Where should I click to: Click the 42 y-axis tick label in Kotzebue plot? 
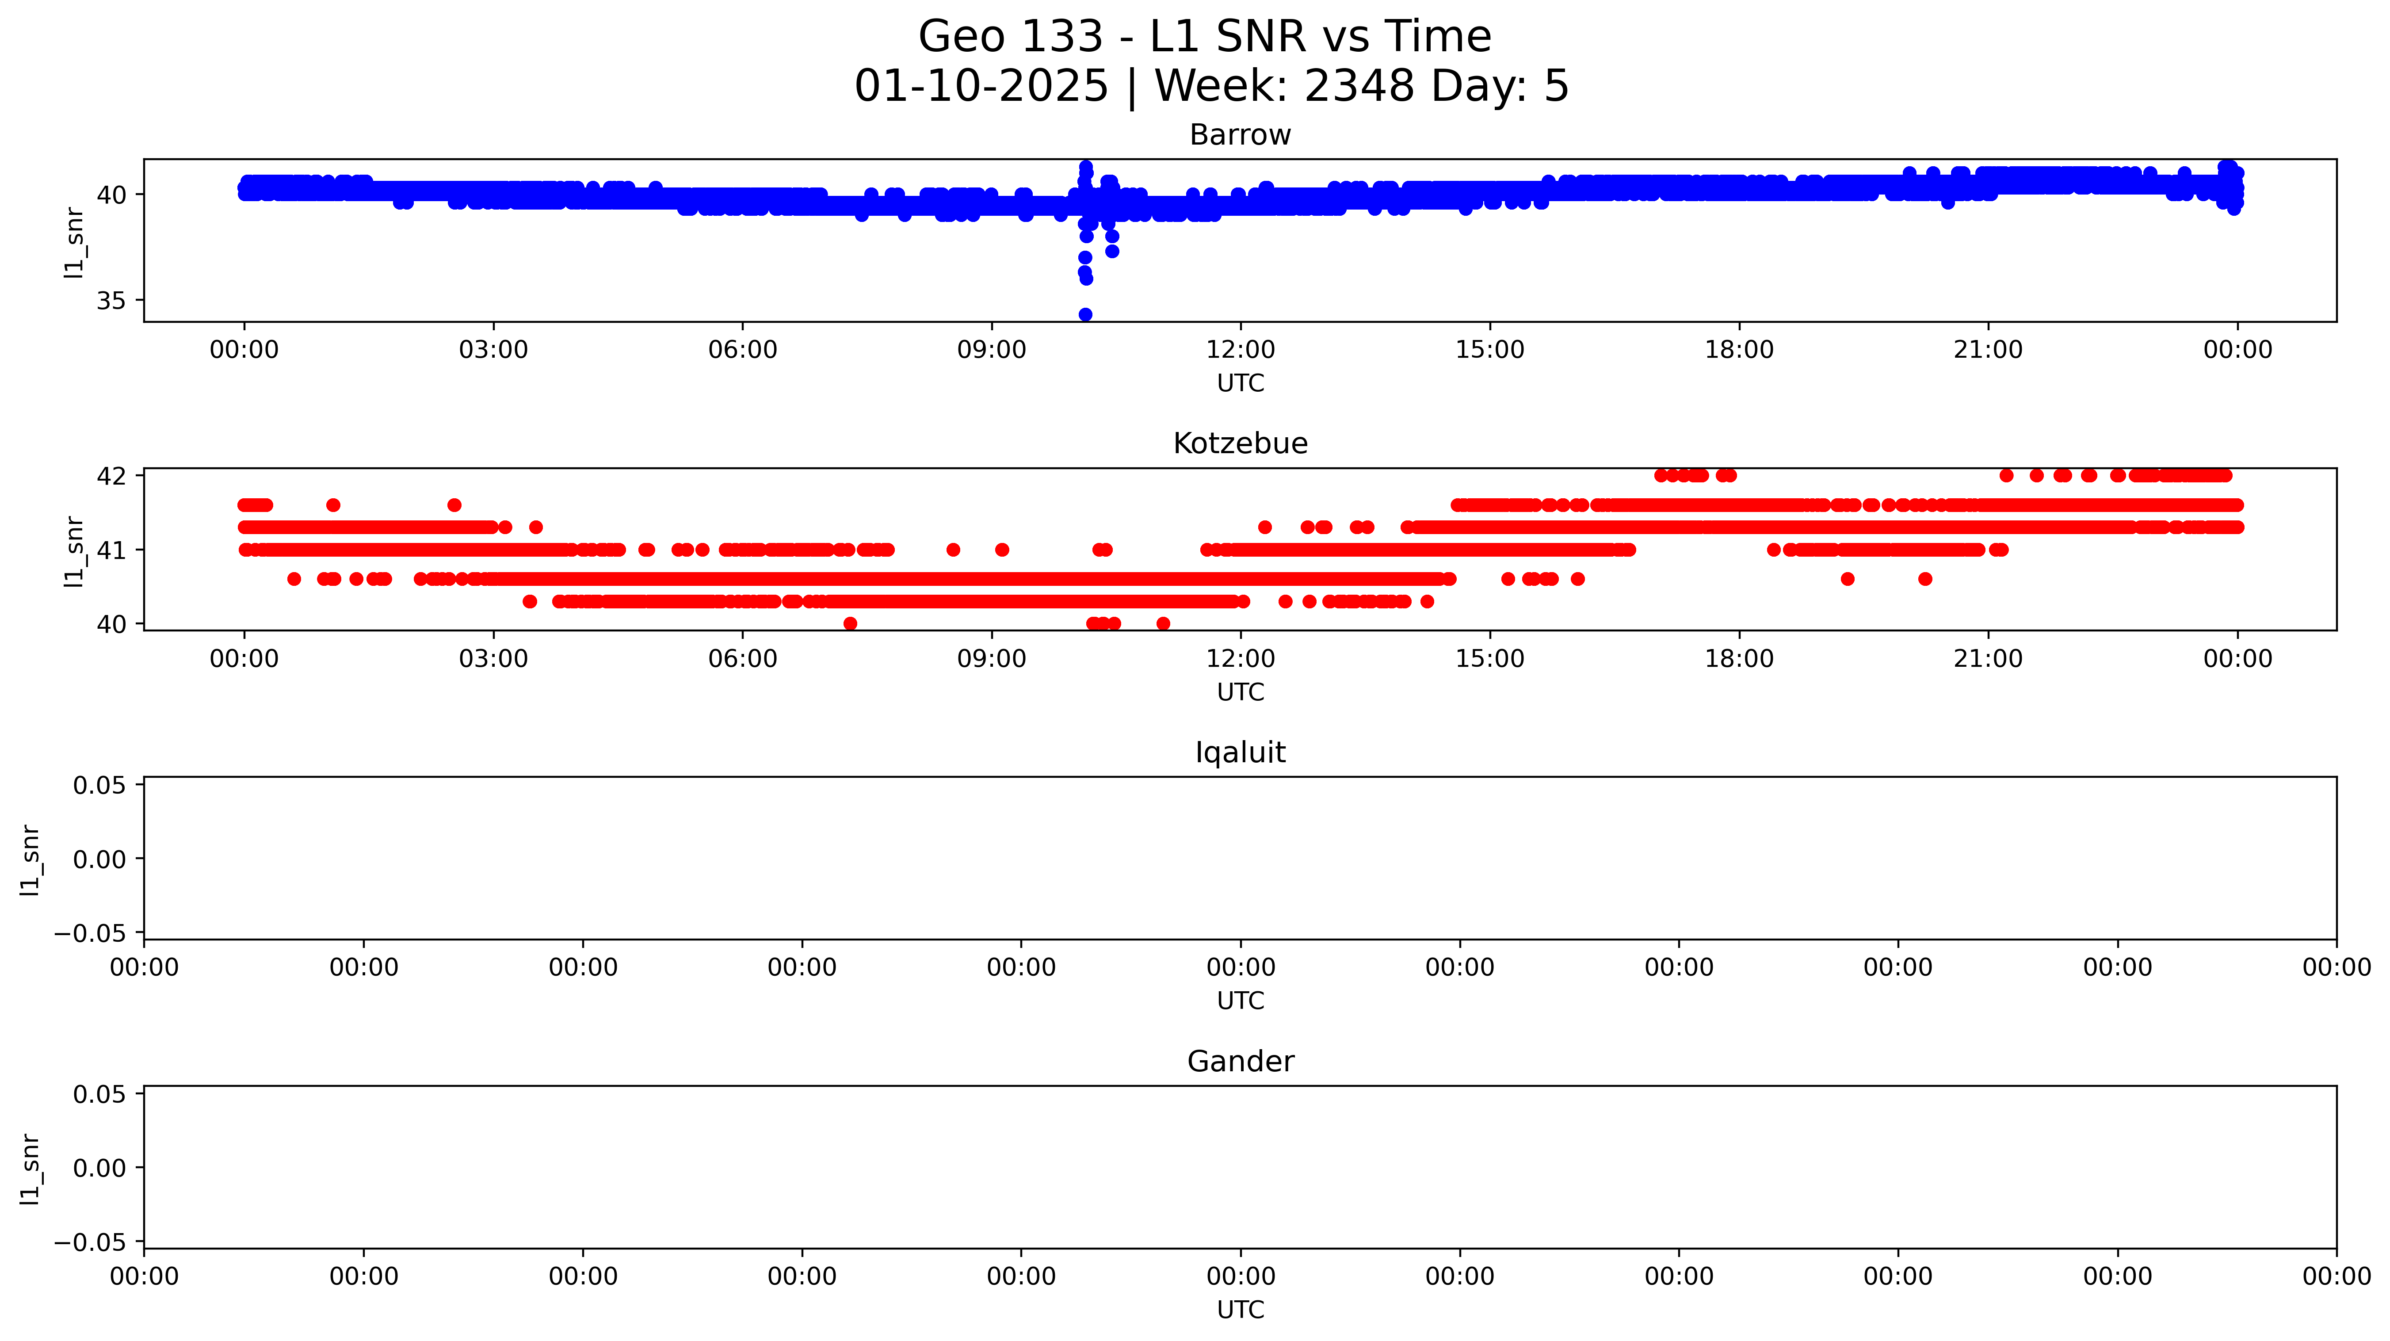point(111,476)
